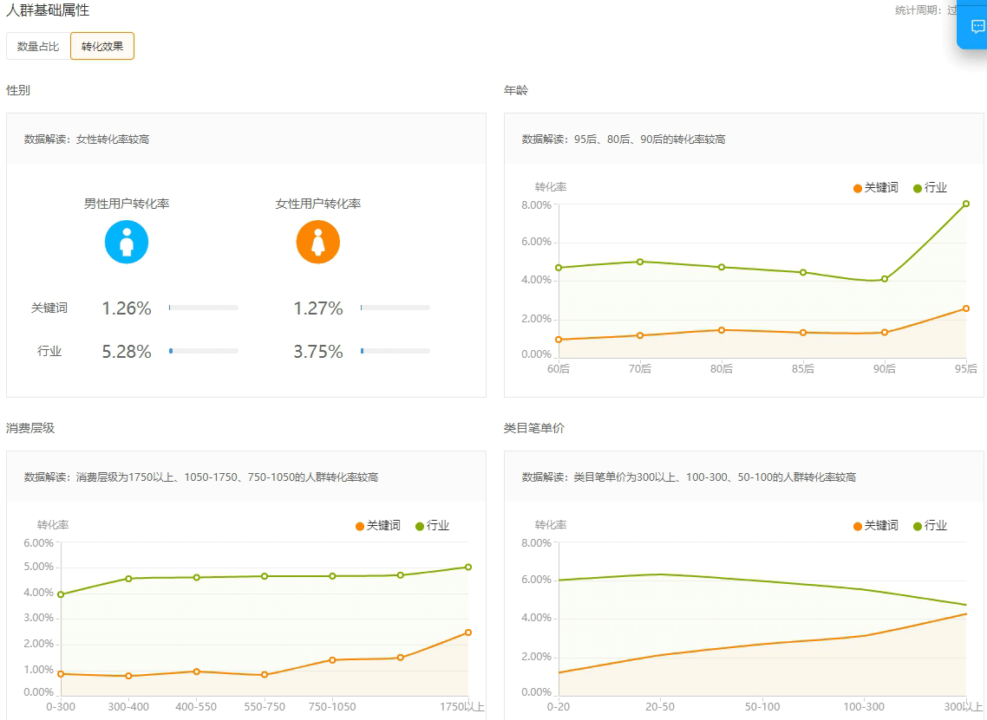
Task: Click the 女性用户转化率 heading text
Action: tap(318, 204)
